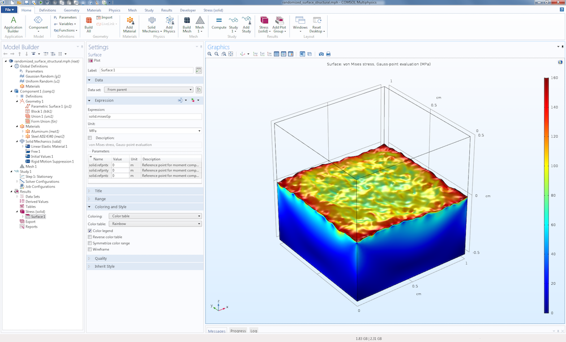Open the Log tab
This screenshot has height=342, width=566.
click(254, 331)
